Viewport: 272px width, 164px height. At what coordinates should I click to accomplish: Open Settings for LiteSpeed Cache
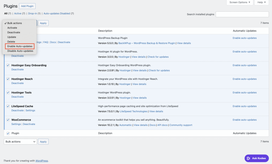pos(30,110)
